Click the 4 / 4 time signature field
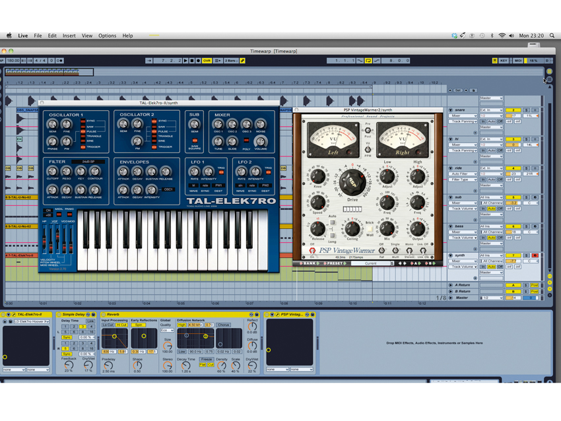 click(x=40, y=61)
